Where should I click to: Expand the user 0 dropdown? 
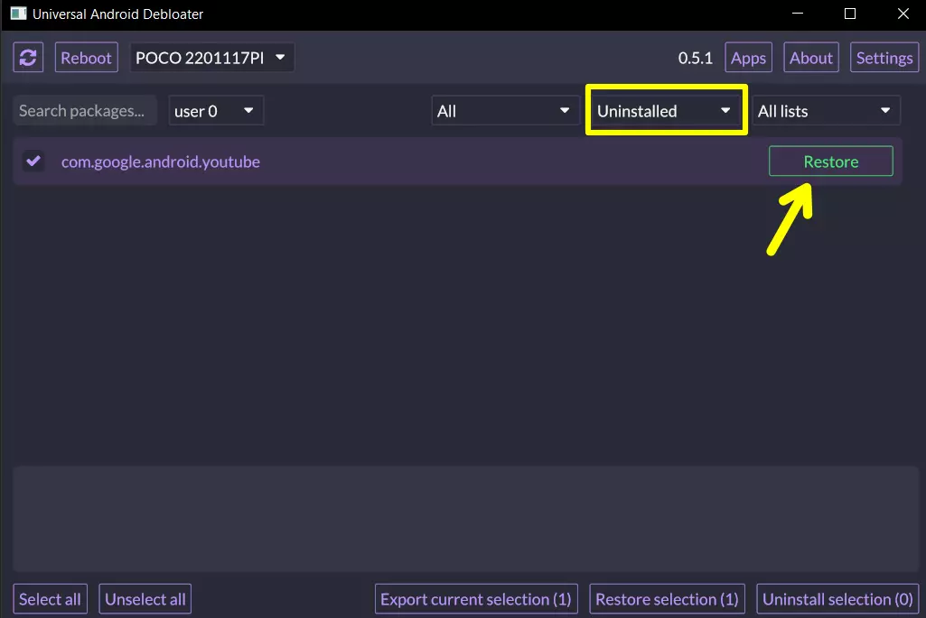(x=216, y=111)
